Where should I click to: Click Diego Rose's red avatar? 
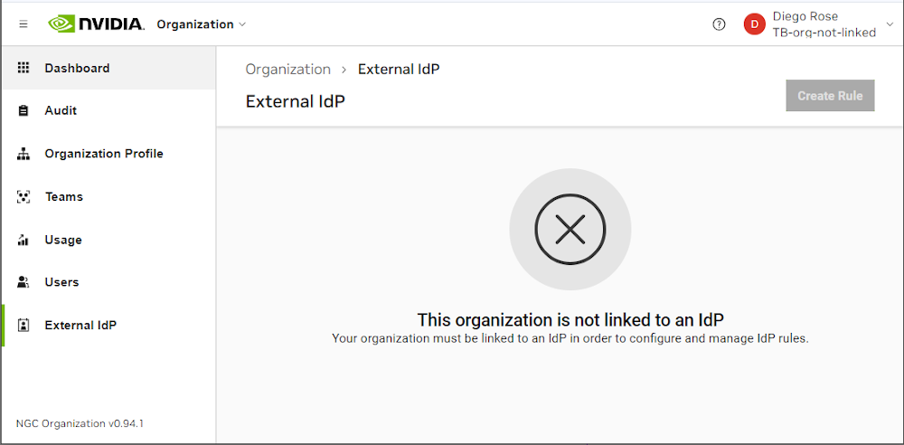pos(754,24)
